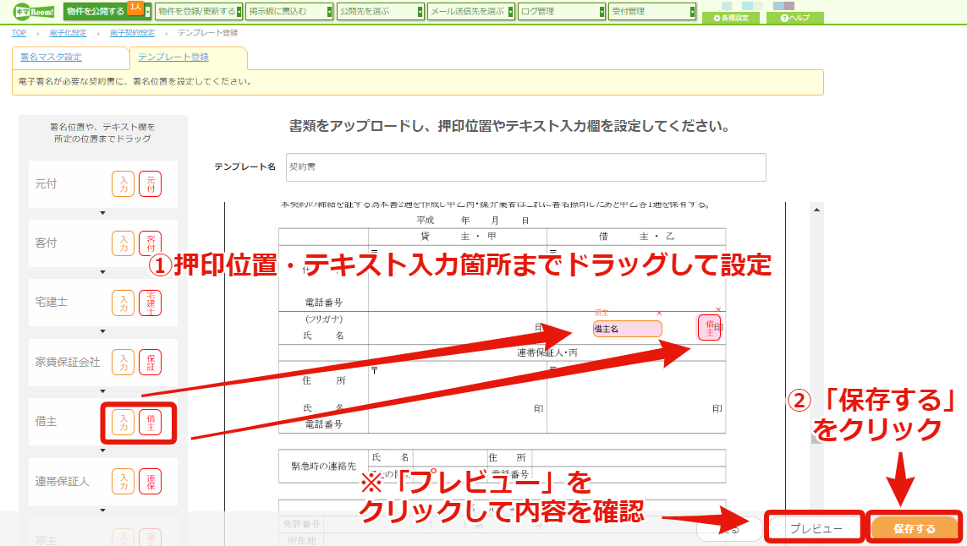Click the orange 保存する button
The width and height of the screenshot is (967, 546).
(914, 528)
